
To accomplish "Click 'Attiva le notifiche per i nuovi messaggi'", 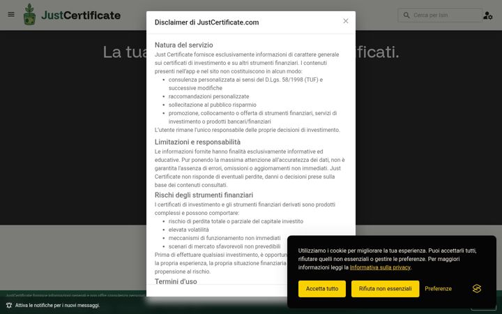I will tap(57, 306).
